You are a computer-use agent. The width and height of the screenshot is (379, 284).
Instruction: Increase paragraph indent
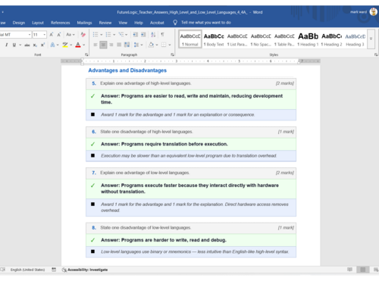coord(143,35)
